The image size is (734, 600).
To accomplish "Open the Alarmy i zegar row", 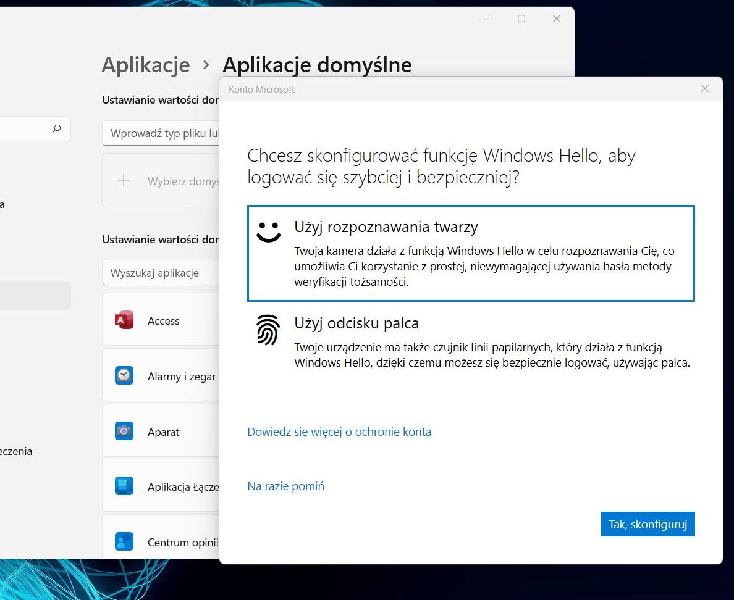I will (x=161, y=375).
